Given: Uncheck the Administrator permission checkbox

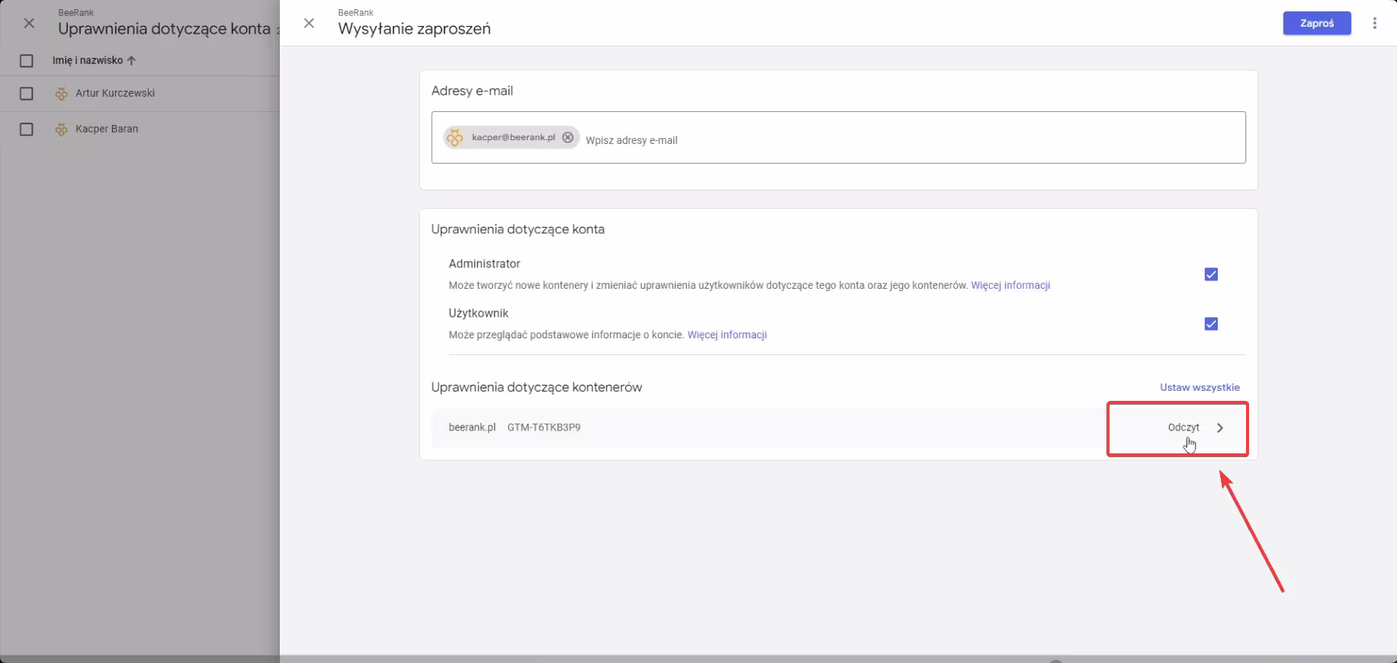Looking at the screenshot, I should tap(1210, 274).
